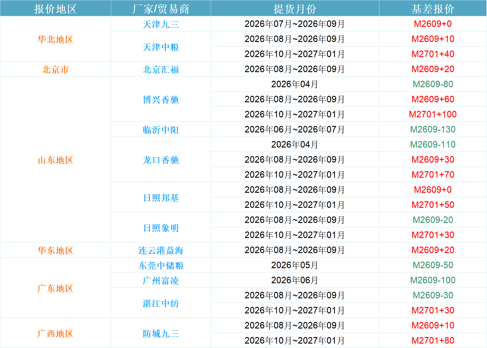Open the 东莞中储粮 supplier name
Screen dimensions: 487x348
click(x=161, y=266)
